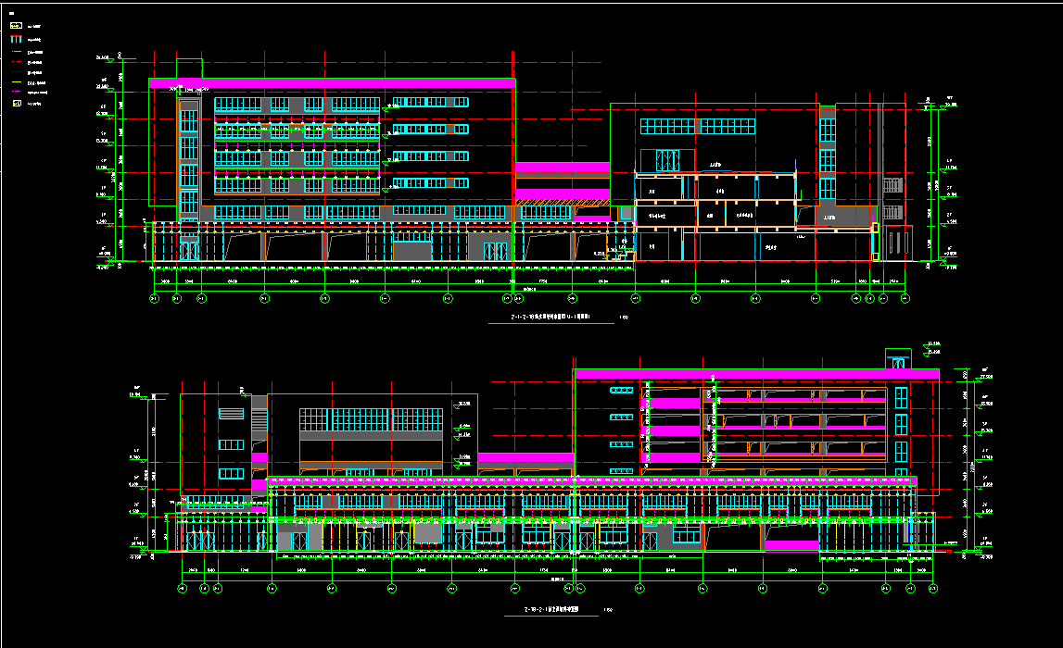Click the lower elevation drawing title text
This screenshot has width=1063, height=648.
pos(550,611)
